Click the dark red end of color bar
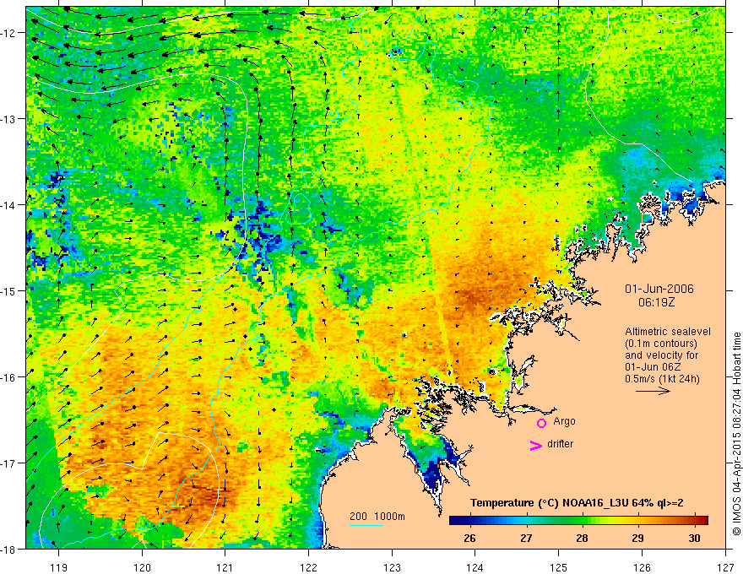 pyautogui.click(x=702, y=521)
